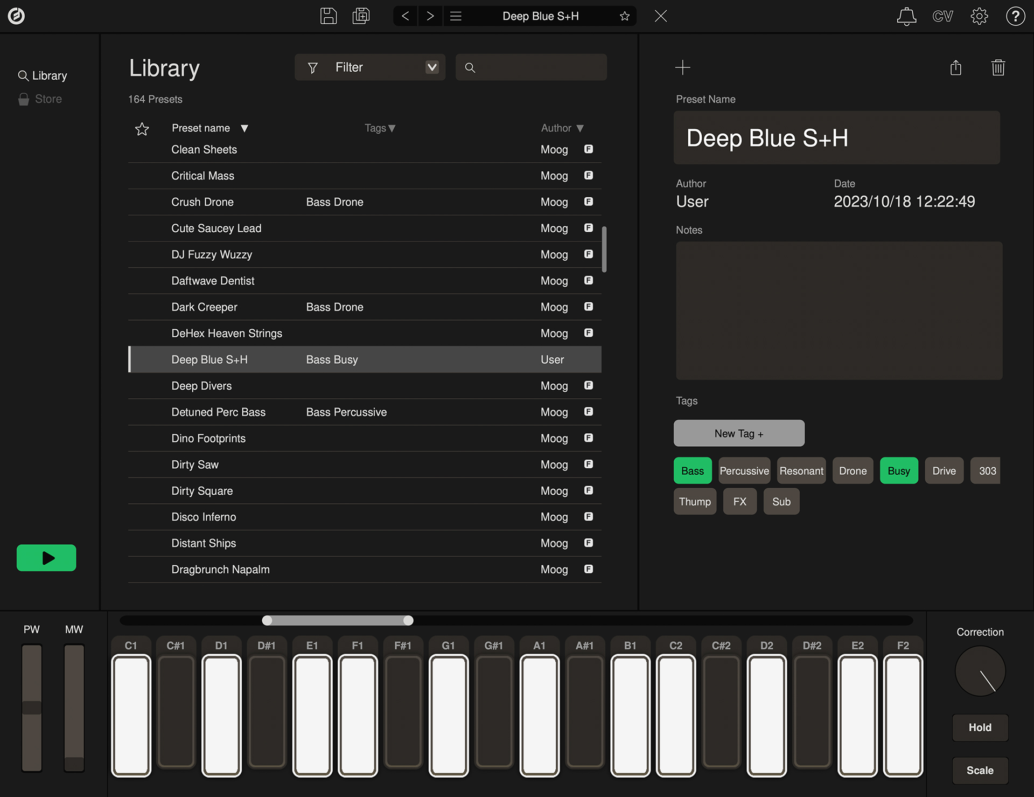Click the save-as duplicate preset icon
Screen dimensions: 1034x797
[x=361, y=16]
